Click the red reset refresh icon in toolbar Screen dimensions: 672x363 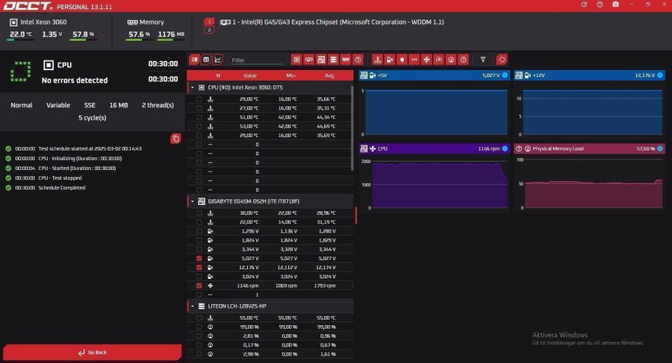[502, 60]
